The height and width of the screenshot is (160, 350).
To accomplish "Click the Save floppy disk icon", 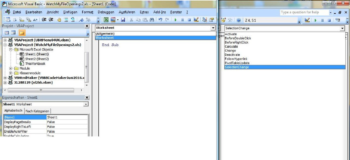I will point(123,20).
